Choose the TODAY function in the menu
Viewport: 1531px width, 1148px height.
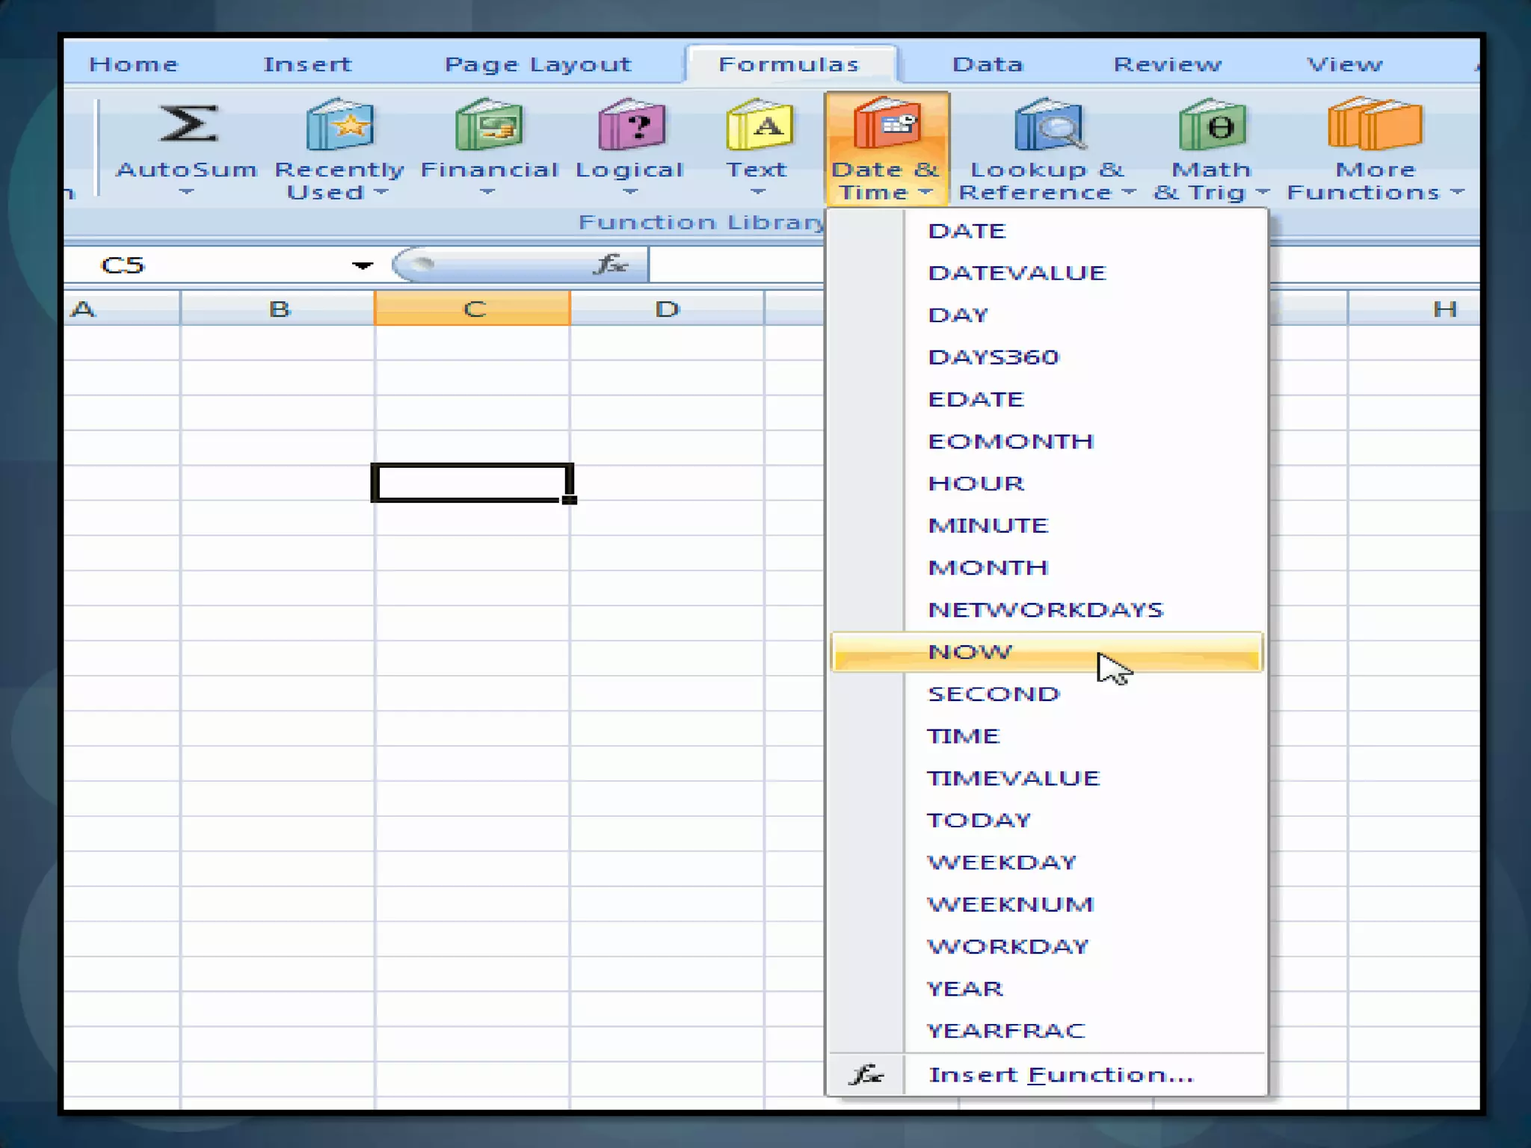pos(979,820)
